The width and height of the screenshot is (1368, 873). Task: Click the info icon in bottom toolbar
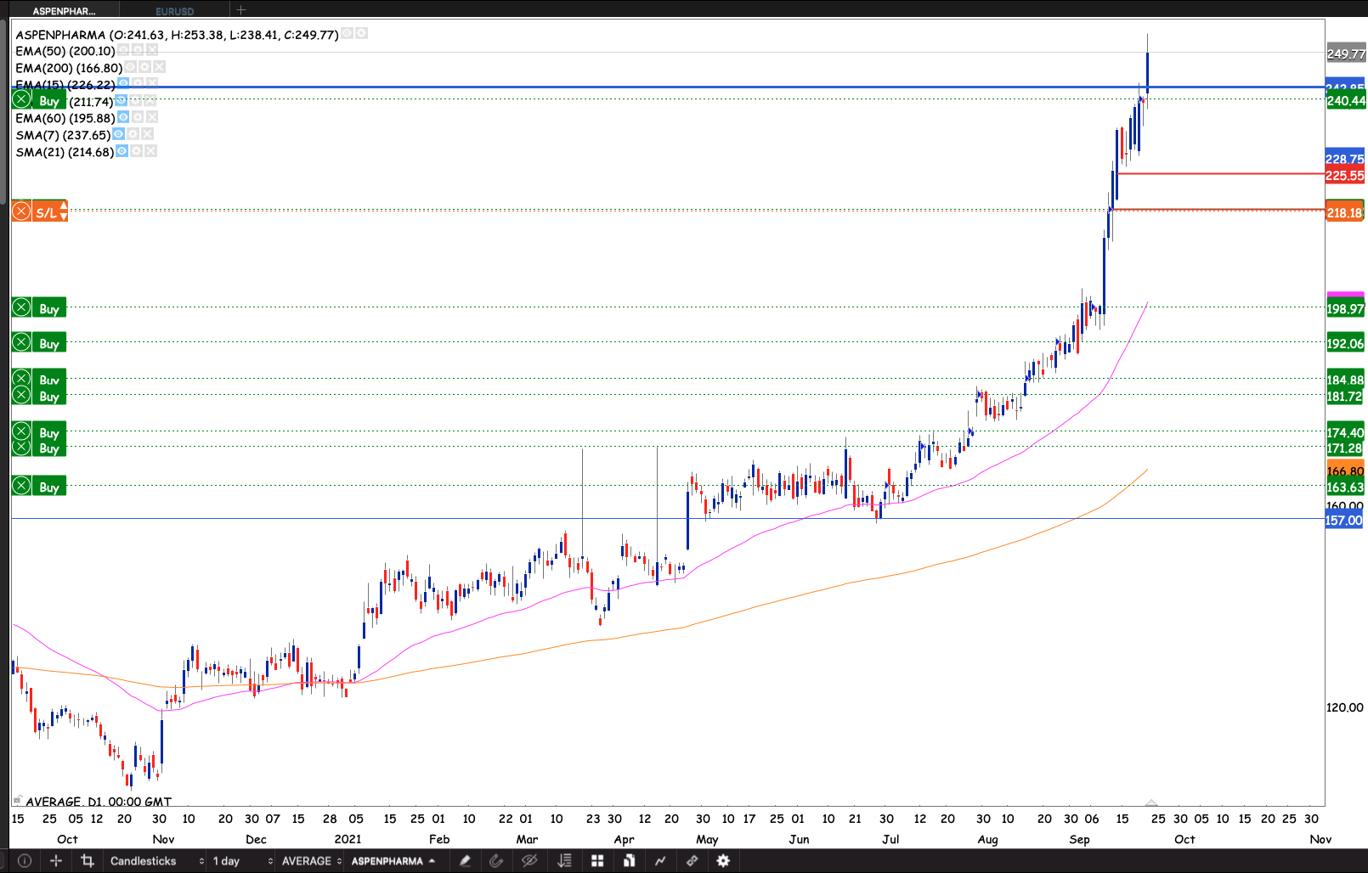click(25, 860)
